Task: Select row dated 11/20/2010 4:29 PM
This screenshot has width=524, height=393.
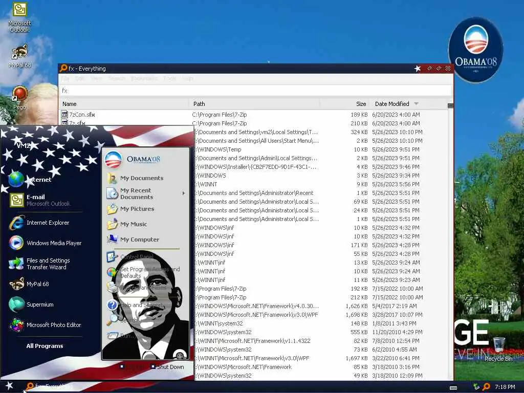Action: (x=322, y=332)
